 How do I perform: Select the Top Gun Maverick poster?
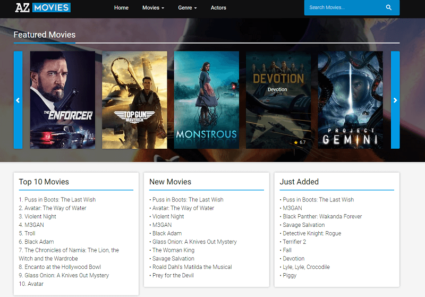(x=134, y=100)
